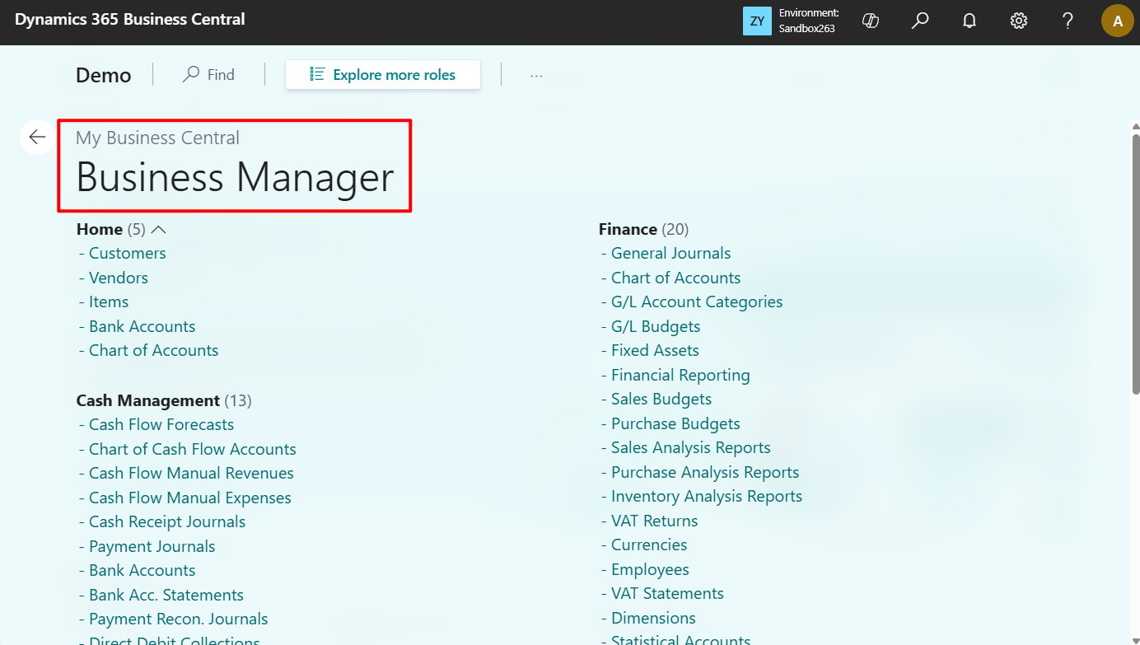Image resolution: width=1140 pixels, height=645 pixels.
Task: Open the ellipsis menu next to Explore more roles
Action: (536, 74)
